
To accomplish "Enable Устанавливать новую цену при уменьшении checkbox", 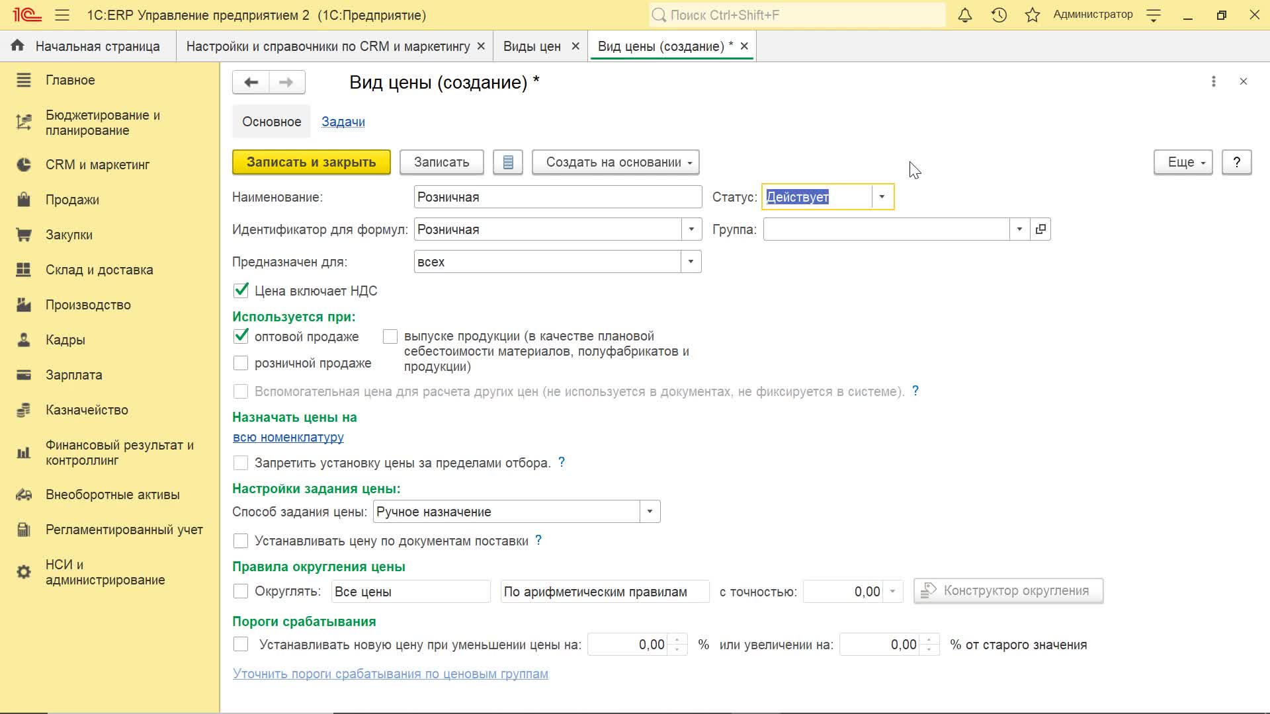I will click(241, 644).
